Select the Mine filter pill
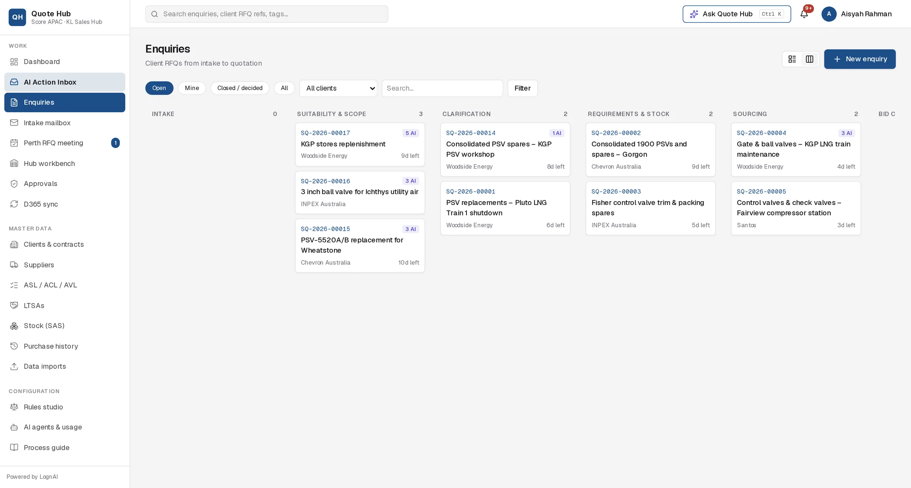The height and width of the screenshot is (488, 911). (x=191, y=88)
